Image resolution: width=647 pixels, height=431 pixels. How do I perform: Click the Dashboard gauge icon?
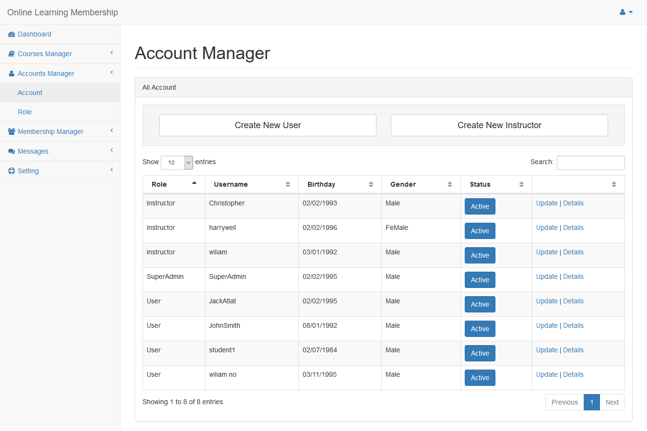12,35
